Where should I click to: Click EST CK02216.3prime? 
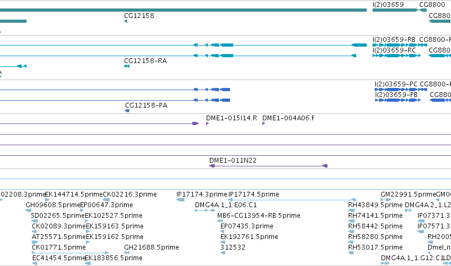(x=130, y=194)
